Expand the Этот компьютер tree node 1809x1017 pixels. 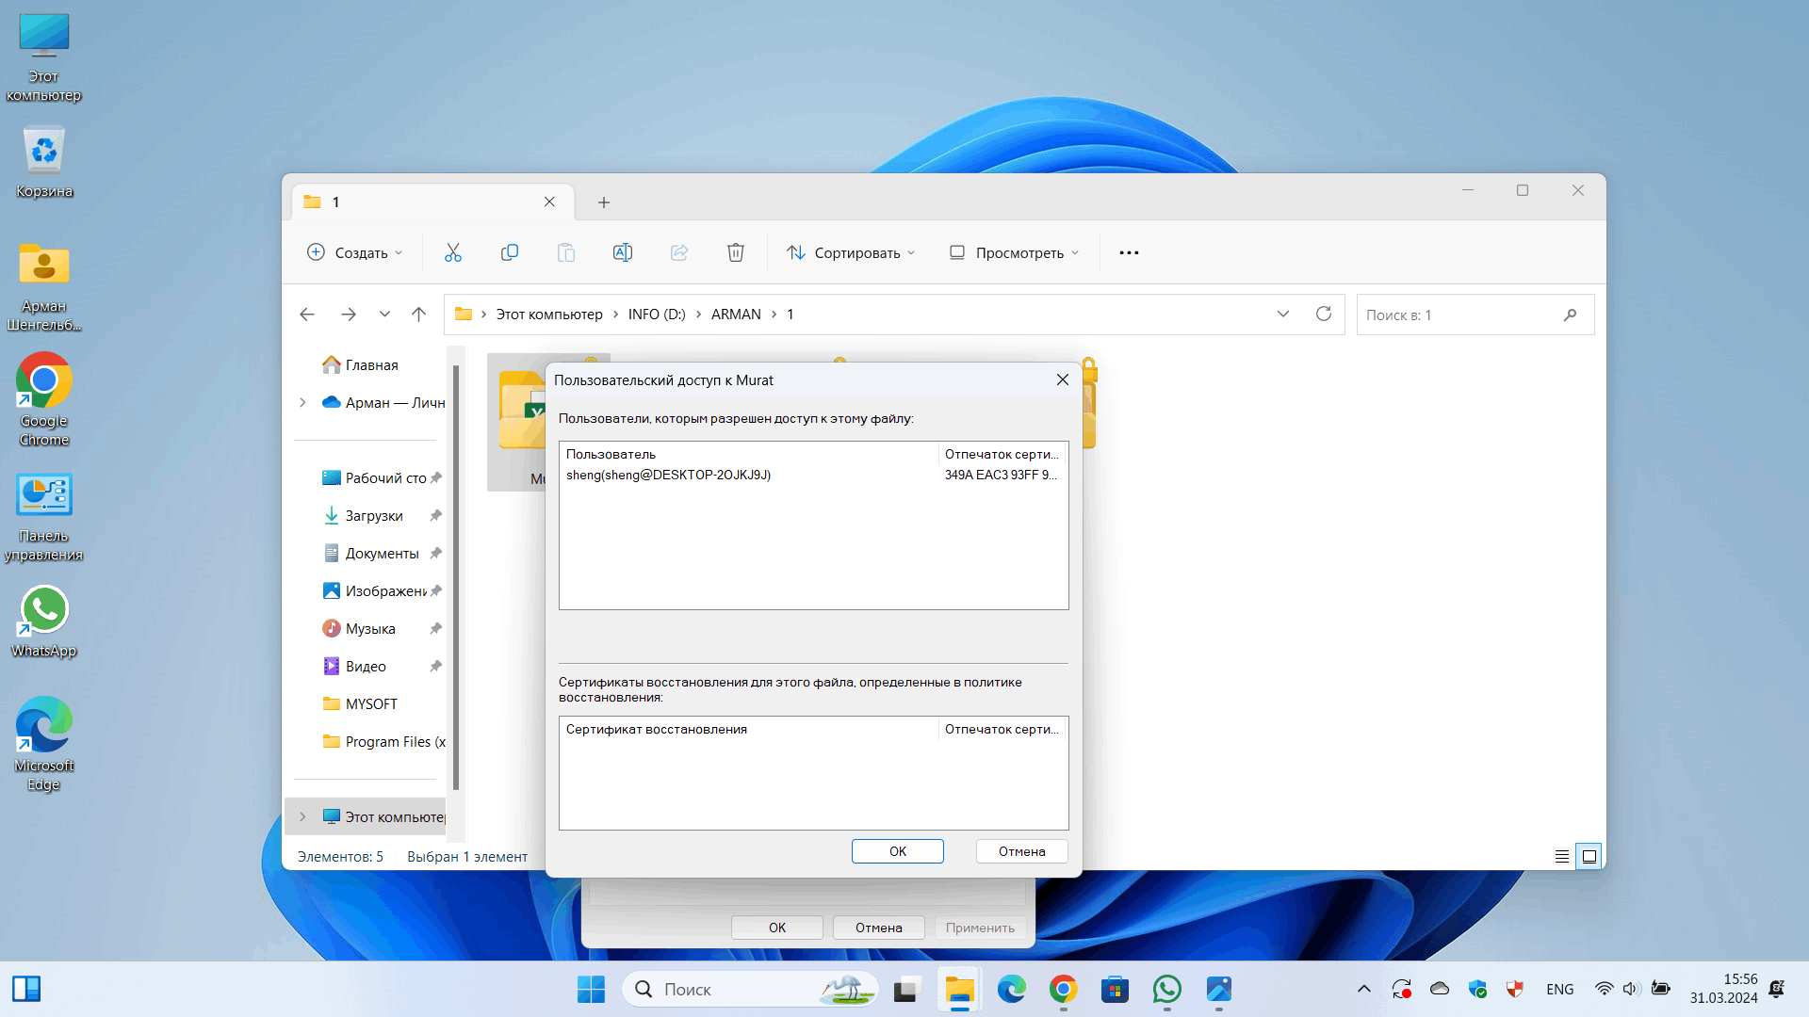(x=301, y=817)
